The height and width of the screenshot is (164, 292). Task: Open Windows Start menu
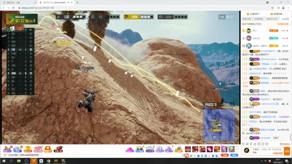pos(4,161)
